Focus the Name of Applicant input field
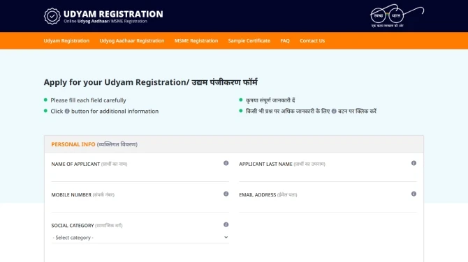468x262 pixels. [x=140, y=176]
